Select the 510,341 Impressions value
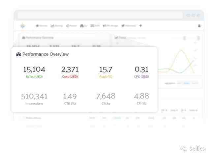This screenshot has height=157, width=211. [34, 96]
